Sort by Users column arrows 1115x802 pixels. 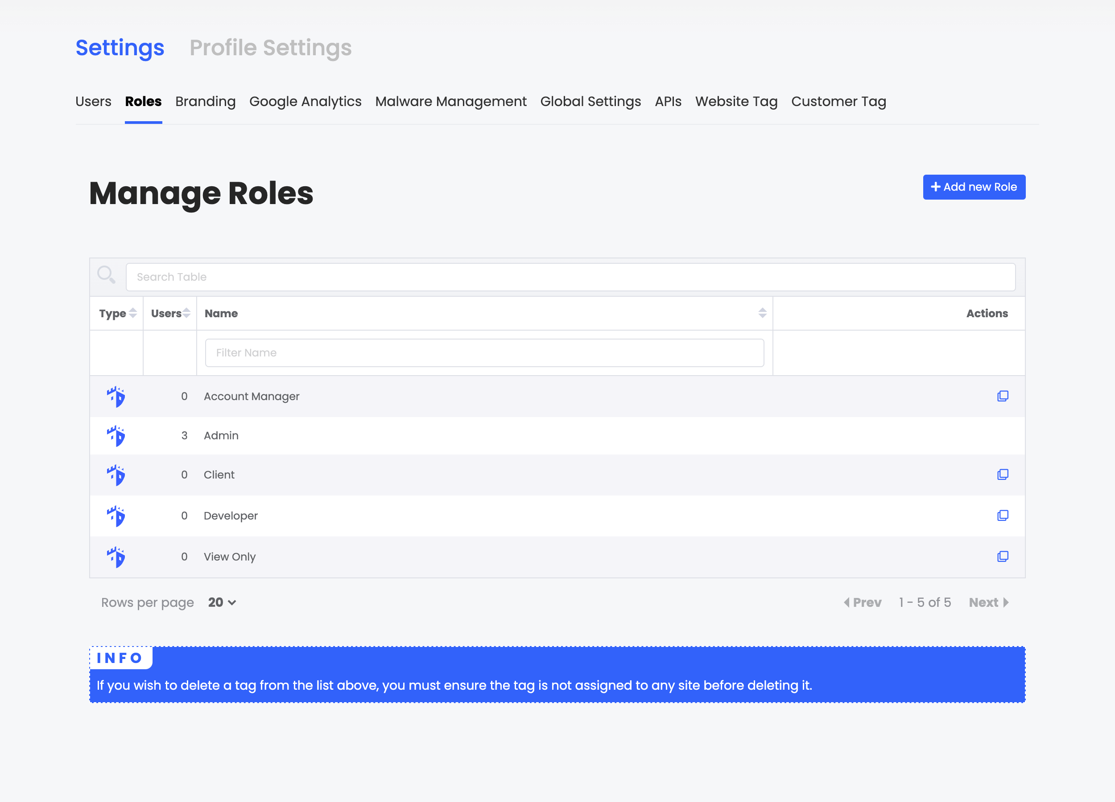click(186, 313)
